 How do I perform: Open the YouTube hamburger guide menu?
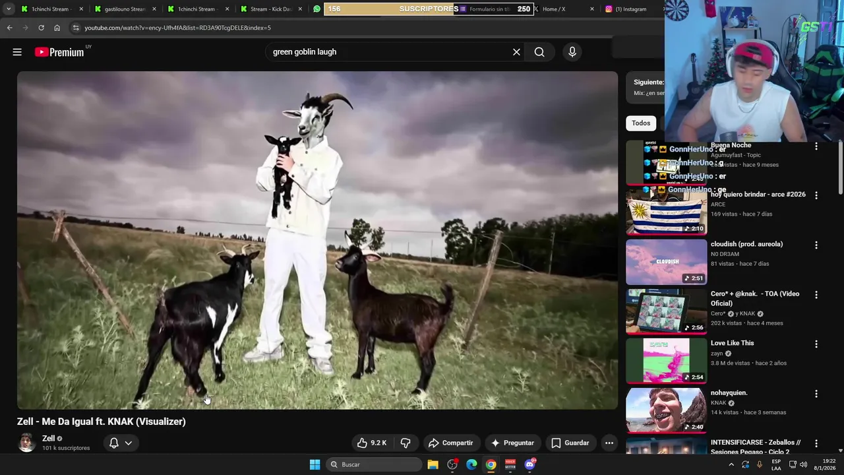pos(17,52)
